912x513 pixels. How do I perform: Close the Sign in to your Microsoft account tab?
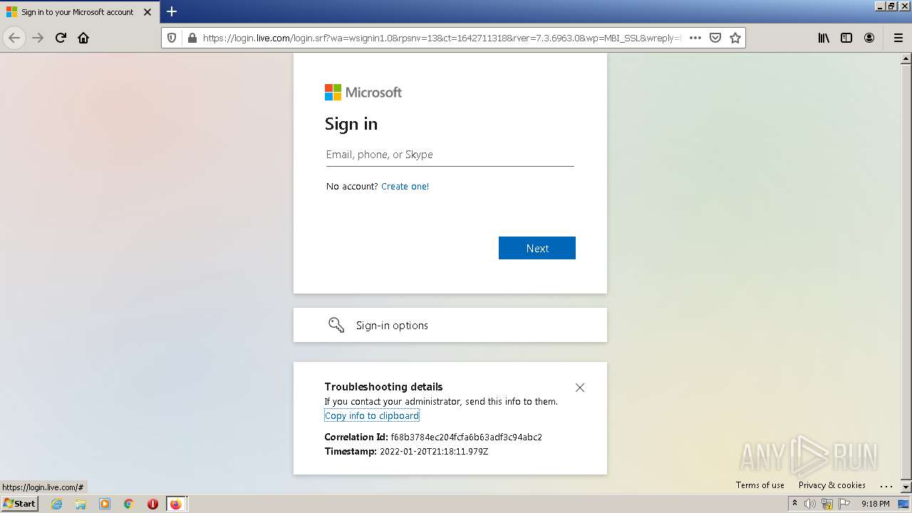click(147, 12)
